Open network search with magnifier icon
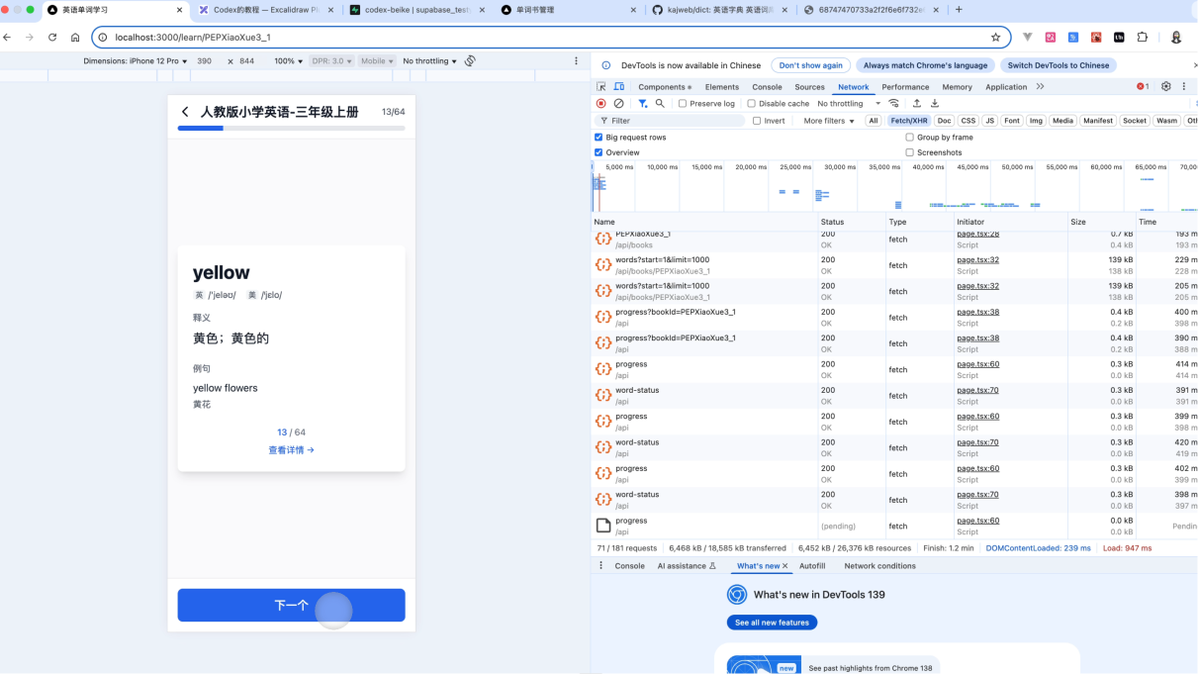The height and width of the screenshot is (674, 1198). coord(660,104)
